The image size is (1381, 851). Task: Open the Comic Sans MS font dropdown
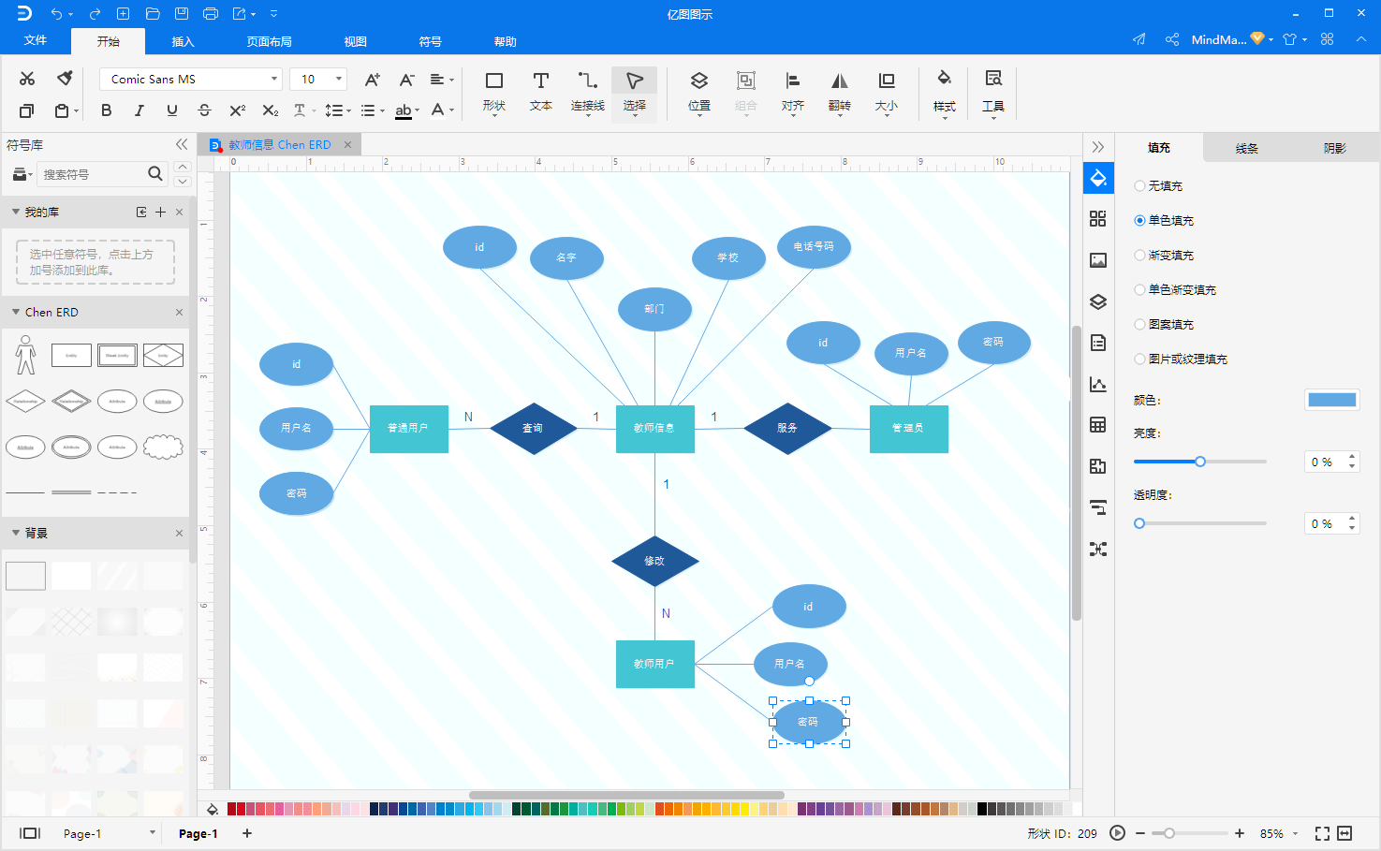pos(190,80)
